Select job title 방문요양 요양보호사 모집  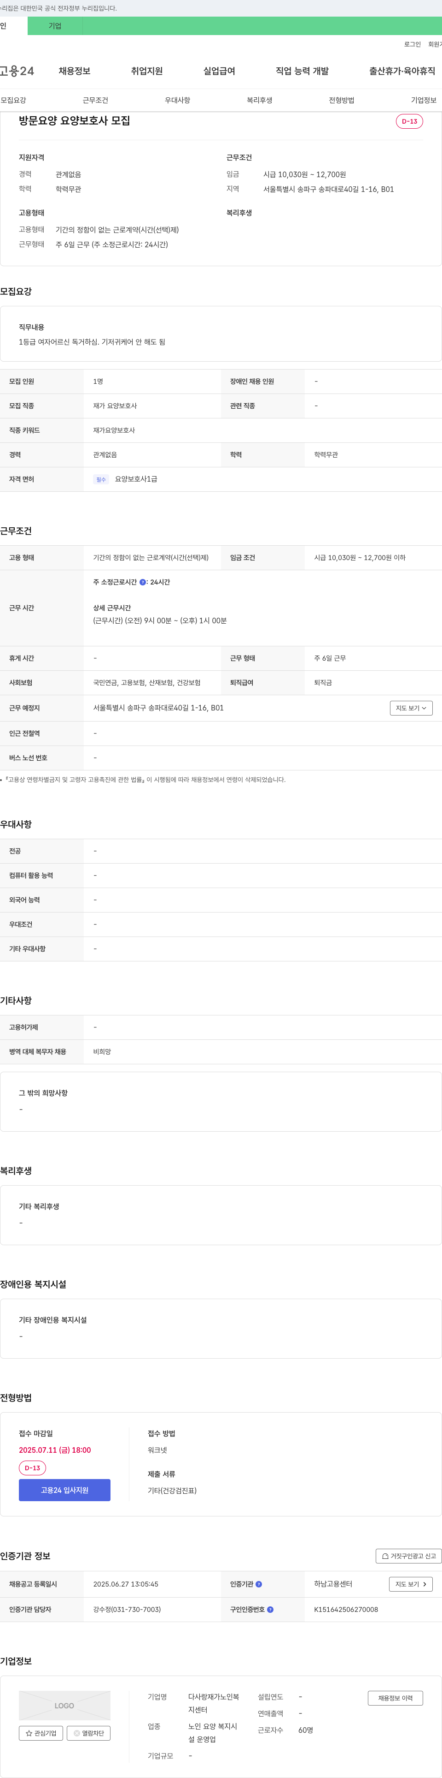tap(74, 121)
